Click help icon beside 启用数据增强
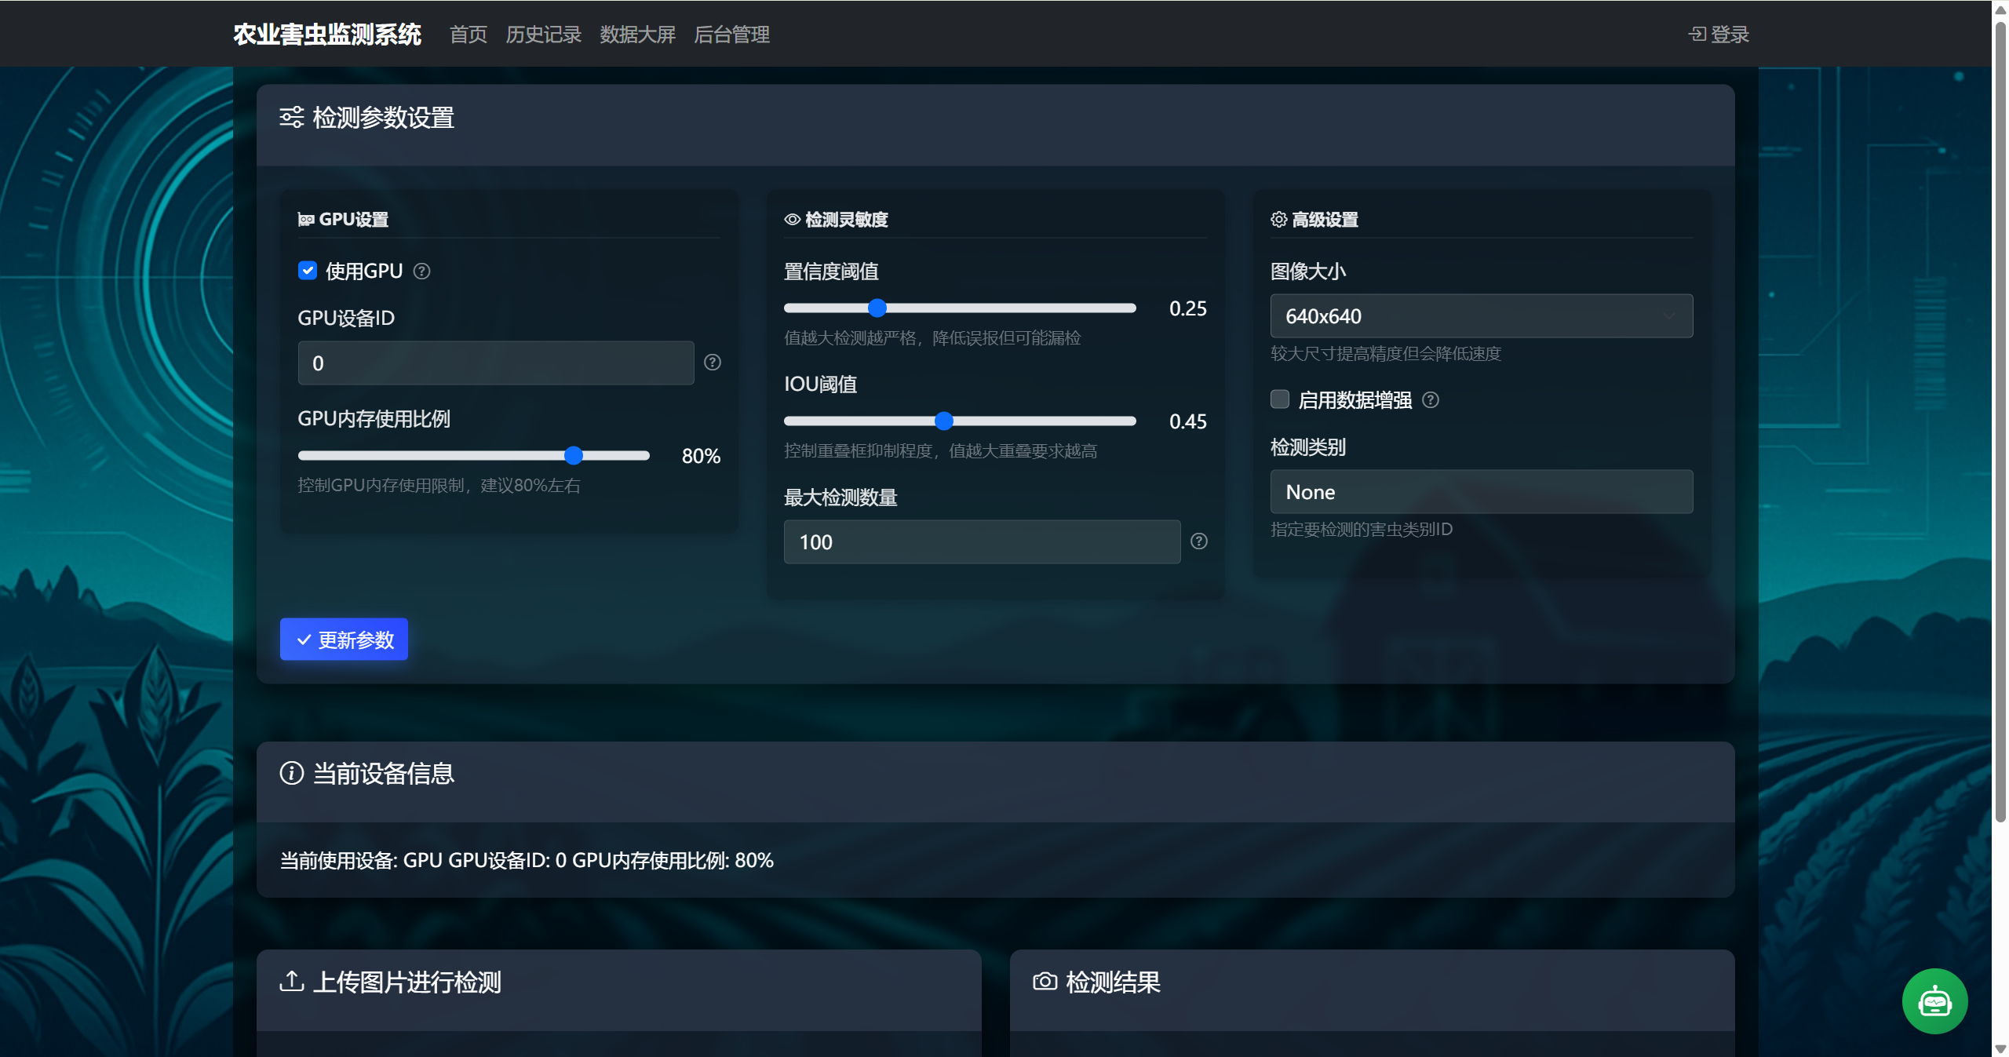This screenshot has width=2009, height=1057. coord(1430,400)
